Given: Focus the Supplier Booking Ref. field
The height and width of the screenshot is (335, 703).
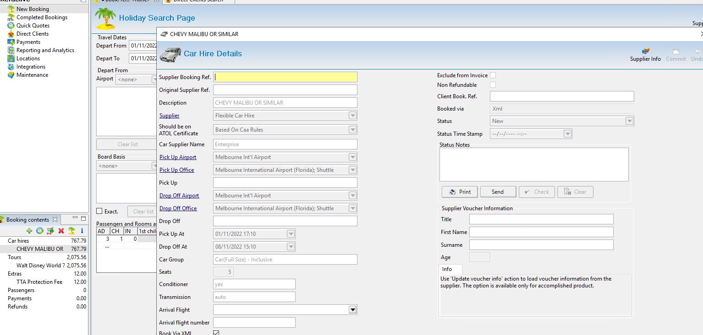Looking at the screenshot, I should (x=285, y=77).
